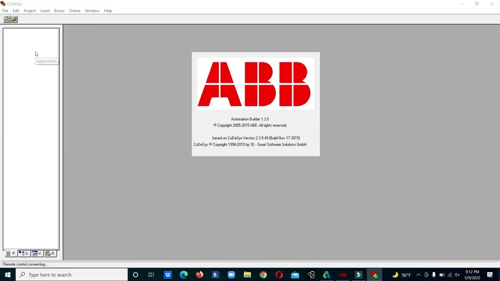Click the microphone tray icon
This screenshot has width=500, height=281.
[434, 275]
